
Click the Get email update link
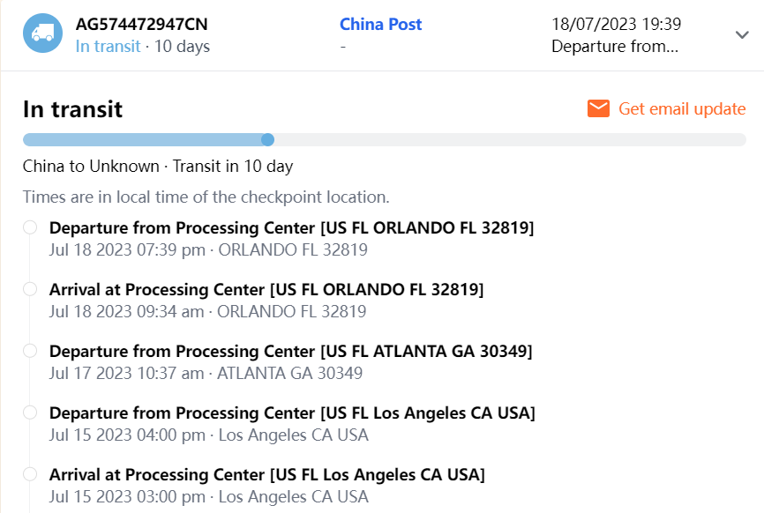tap(682, 108)
